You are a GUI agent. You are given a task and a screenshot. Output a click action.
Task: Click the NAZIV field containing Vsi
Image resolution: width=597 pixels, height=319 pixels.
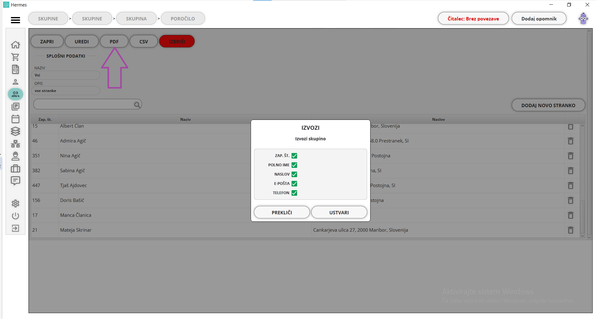click(66, 75)
